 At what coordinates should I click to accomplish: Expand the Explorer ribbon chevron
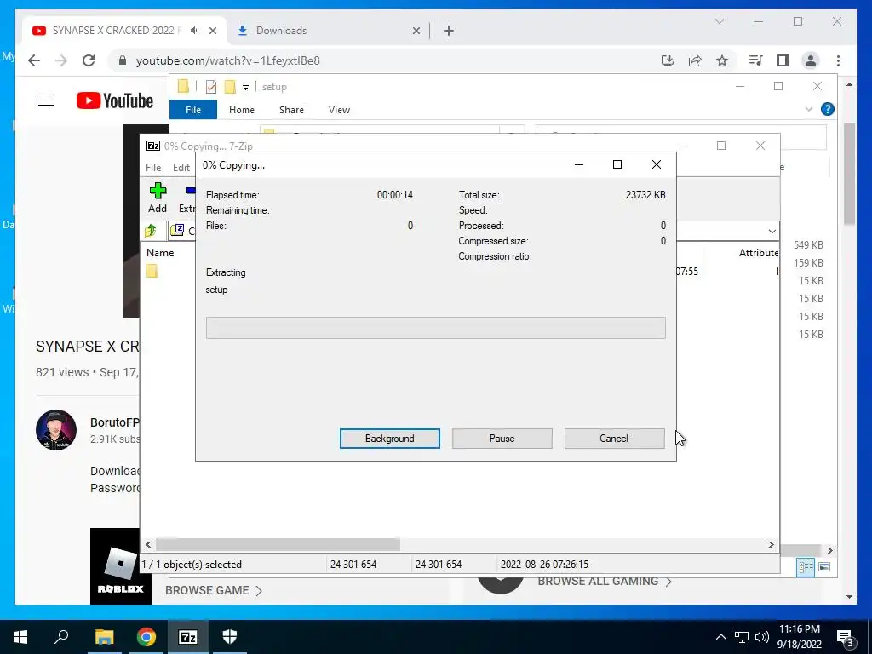(809, 109)
